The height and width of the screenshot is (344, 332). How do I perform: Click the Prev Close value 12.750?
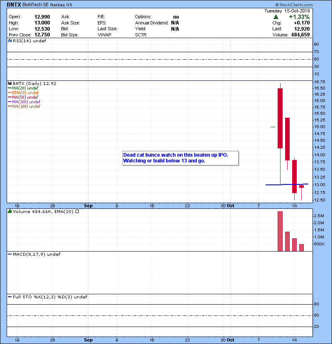pos(42,35)
